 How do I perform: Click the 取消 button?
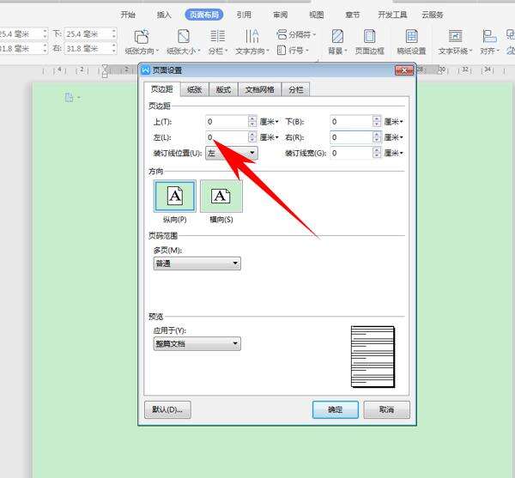386,410
